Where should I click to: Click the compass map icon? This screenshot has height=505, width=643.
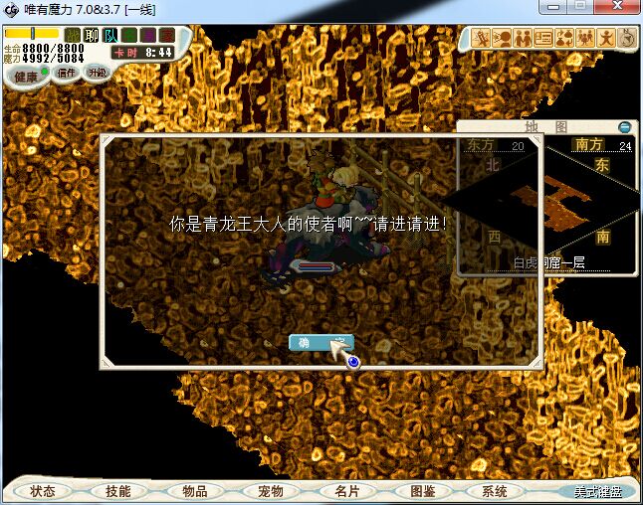[627, 39]
